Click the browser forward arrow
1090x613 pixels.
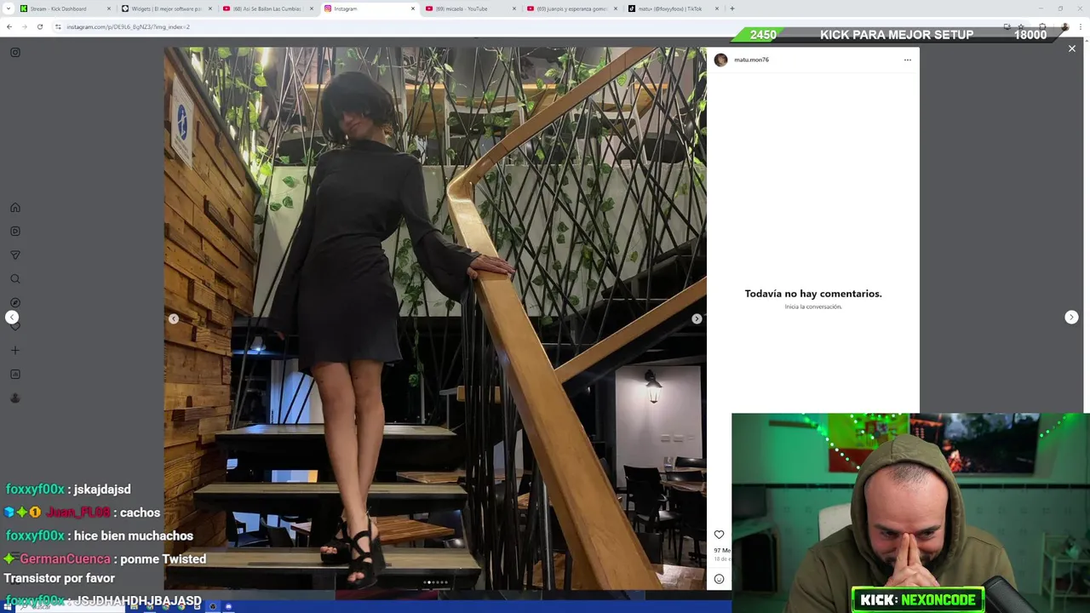[x=25, y=26]
